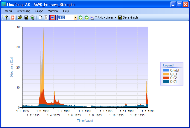Click the Q 03 orange legend swatch
The image size is (190, 128).
[166, 74]
